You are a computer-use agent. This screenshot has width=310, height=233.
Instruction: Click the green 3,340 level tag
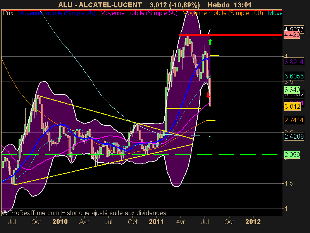click(292, 90)
